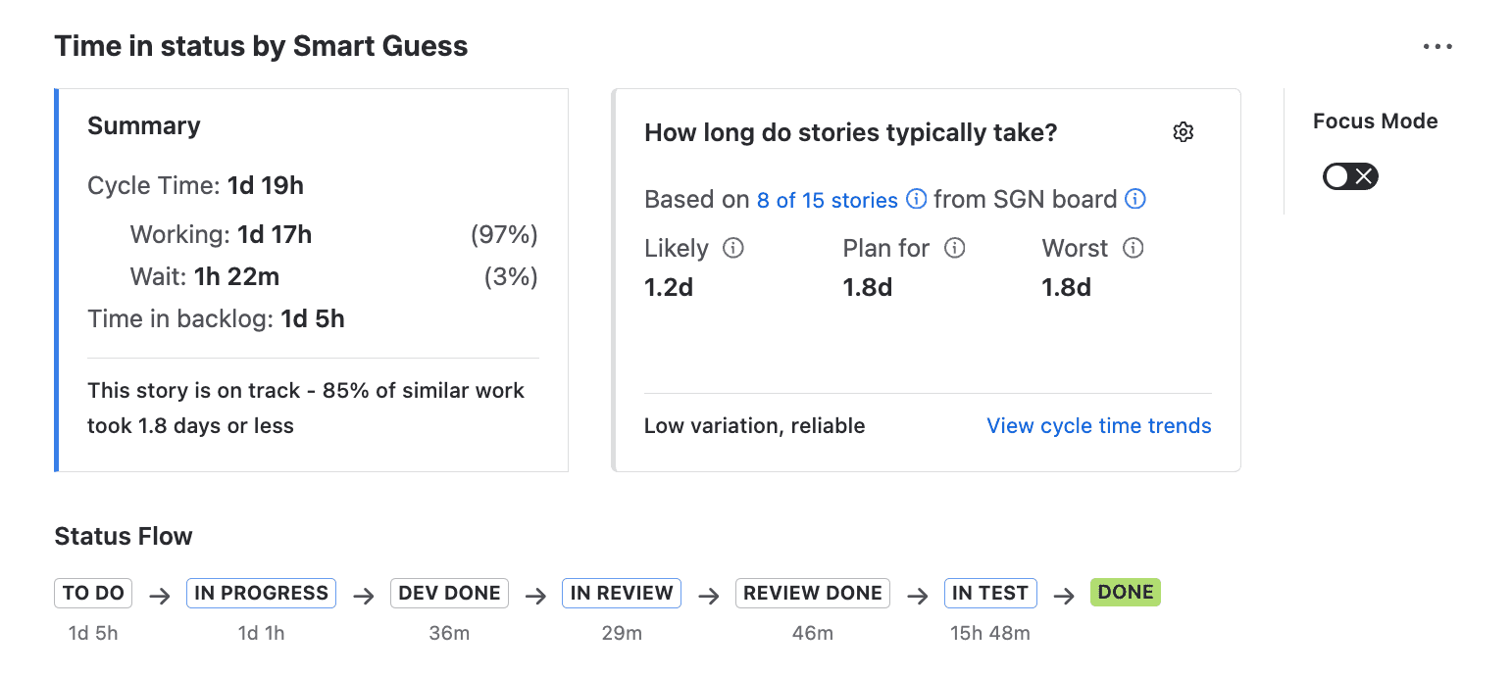Click the 15h 48m duration under IN TEST
The width and height of the screenshot is (1512, 676).
pos(989,633)
